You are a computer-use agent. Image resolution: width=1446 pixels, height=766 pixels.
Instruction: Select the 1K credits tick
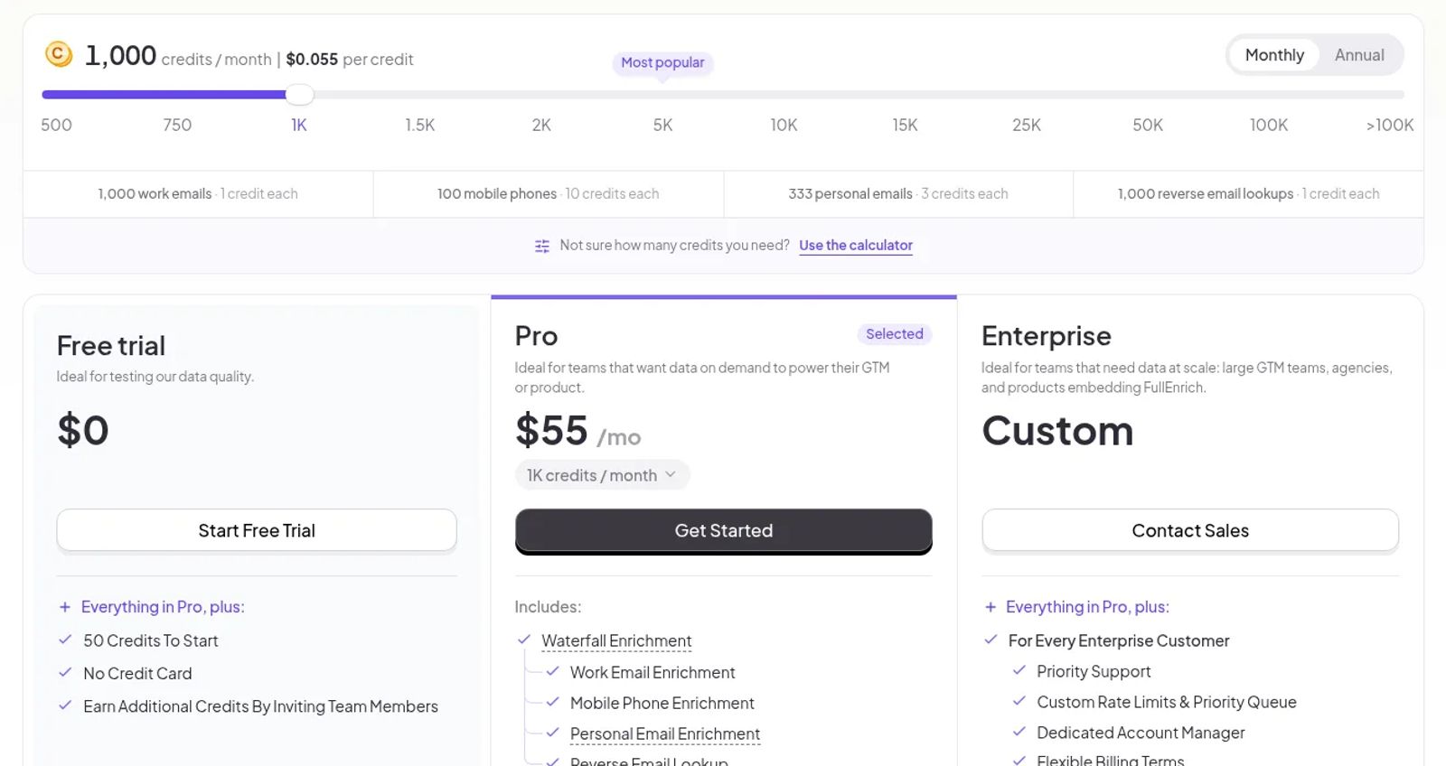click(x=299, y=125)
